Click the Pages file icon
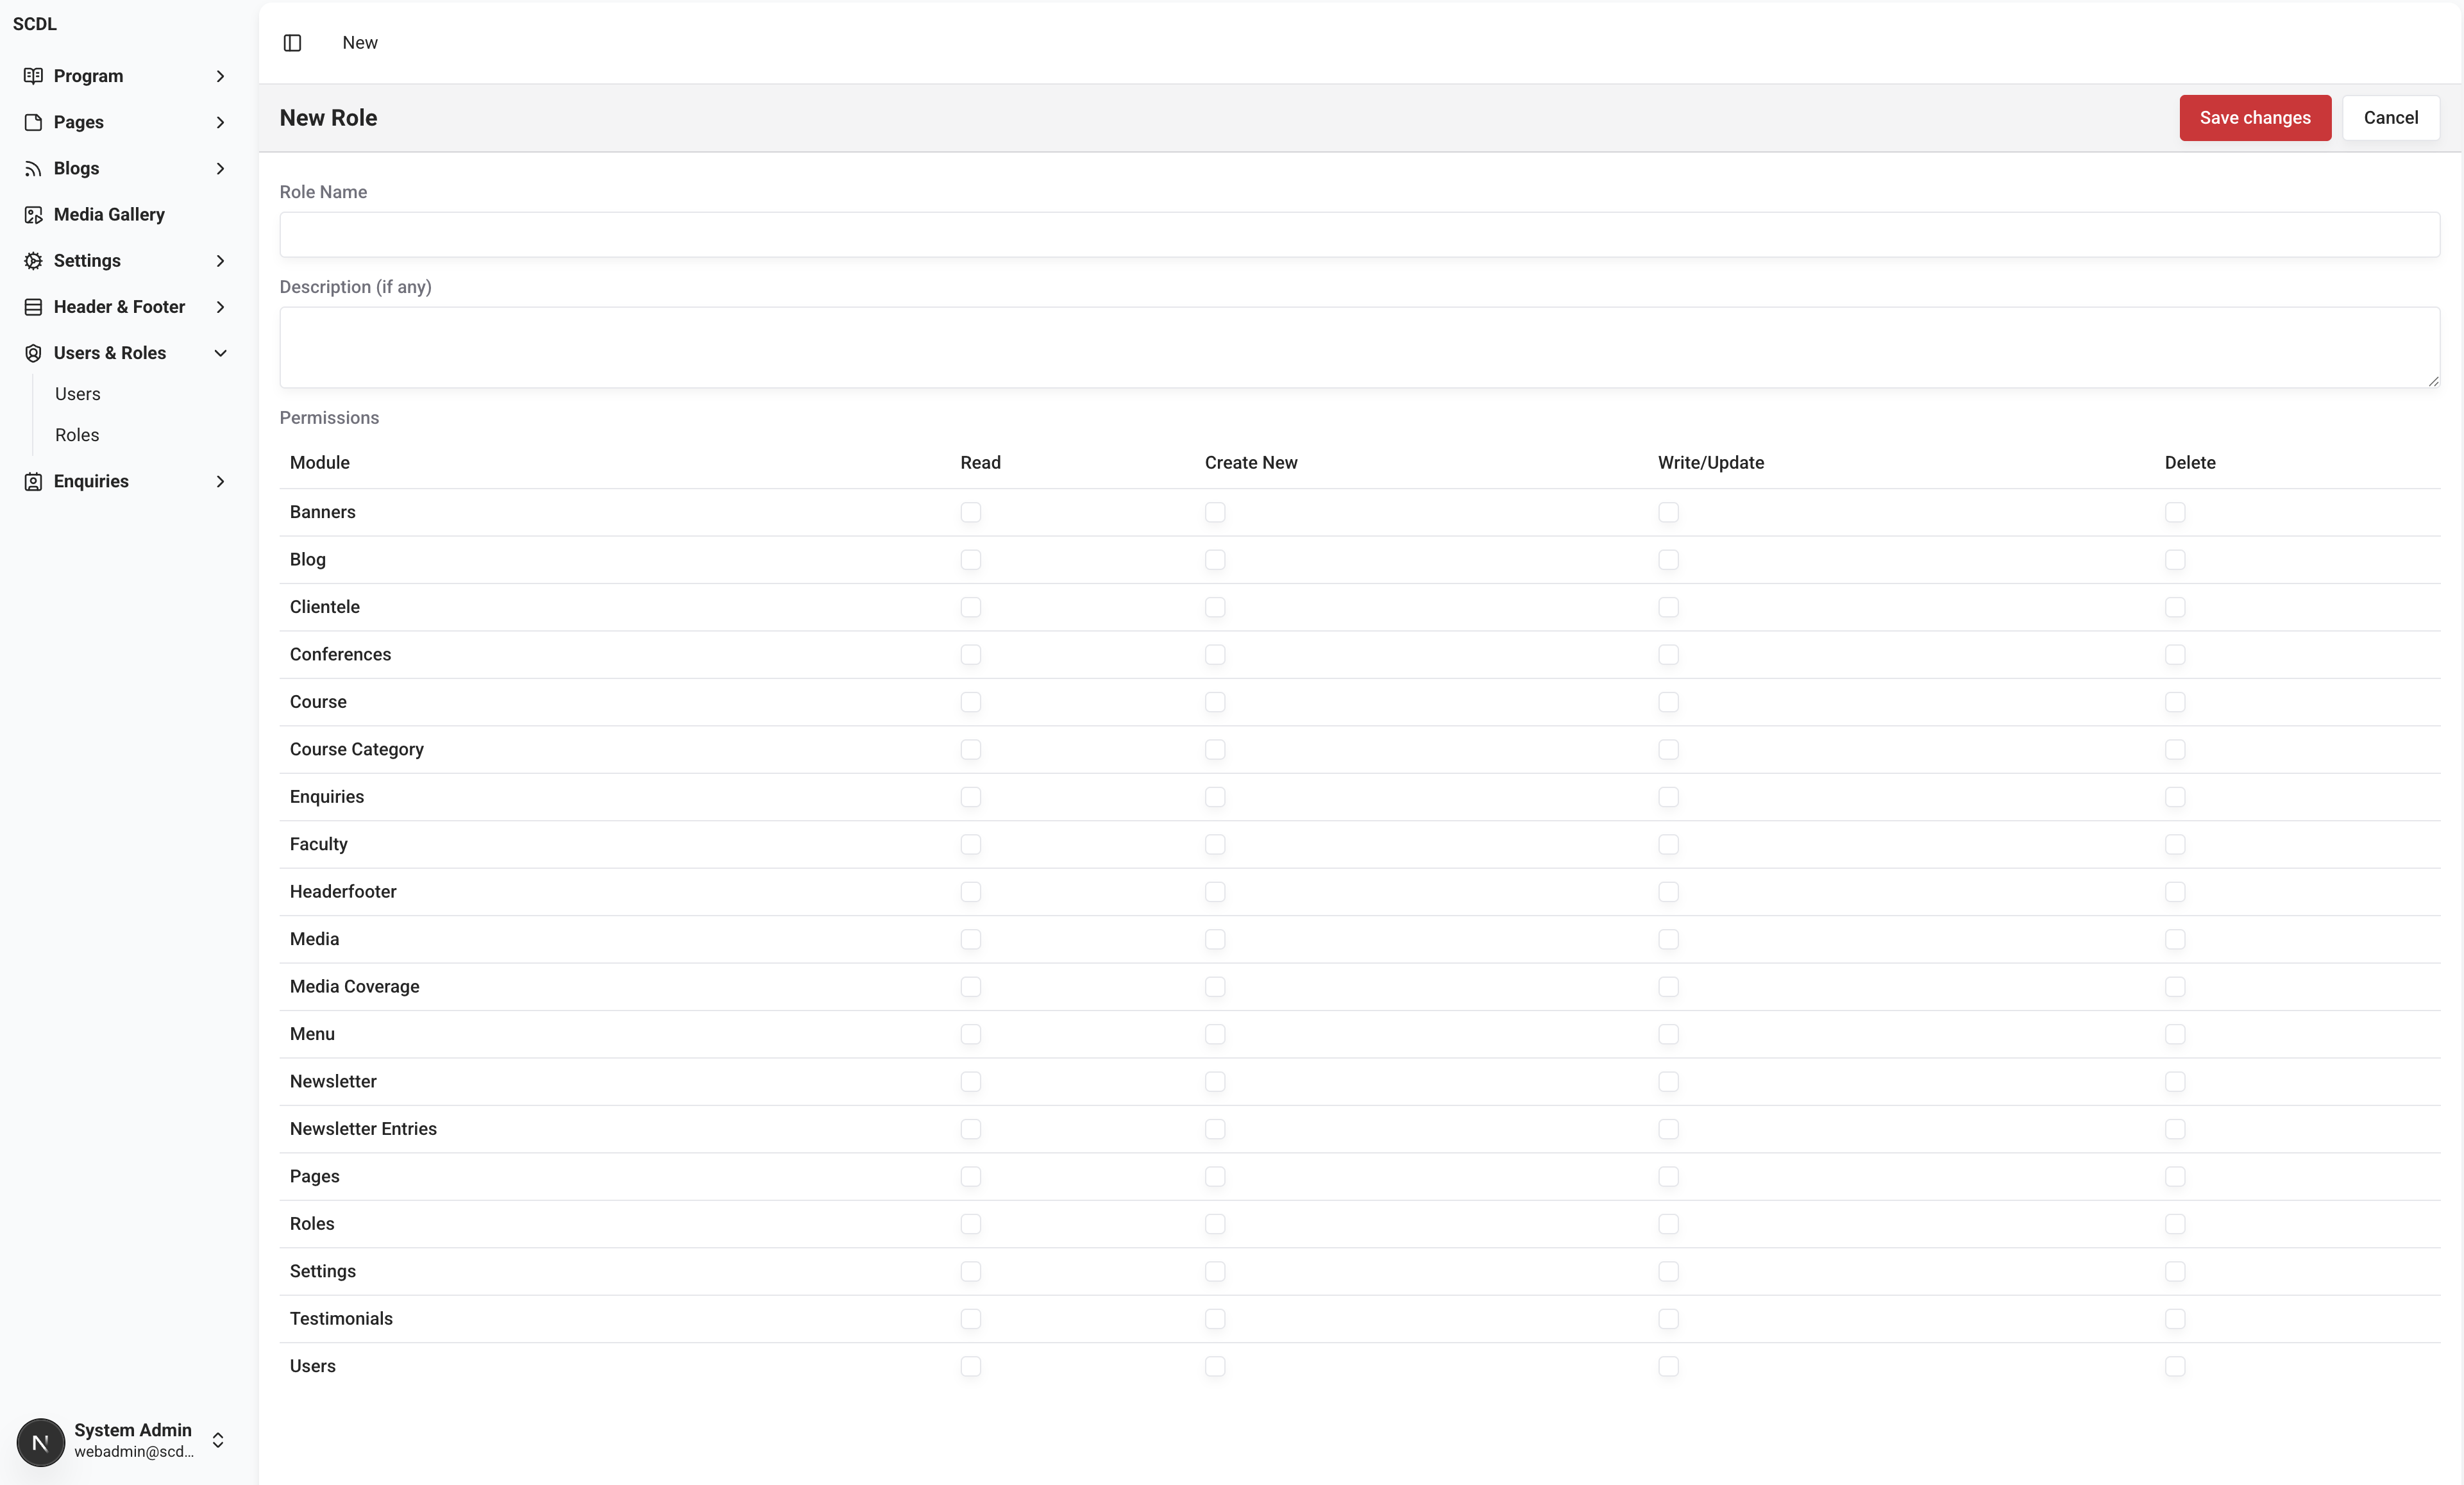Image resolution: width=2464 pixels, height=1485 pixels. click(x=33, y=122)
